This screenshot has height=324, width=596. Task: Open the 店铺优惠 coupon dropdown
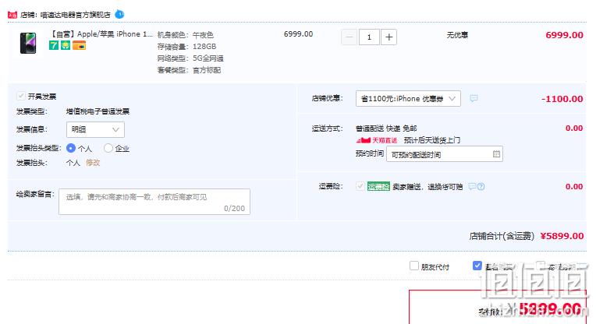pyautogui.click(x=408, y=99)
